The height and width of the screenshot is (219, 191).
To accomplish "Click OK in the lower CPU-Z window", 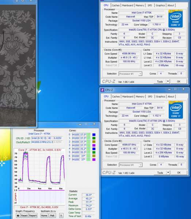I will pyautogui.click(x=179, y=173).
